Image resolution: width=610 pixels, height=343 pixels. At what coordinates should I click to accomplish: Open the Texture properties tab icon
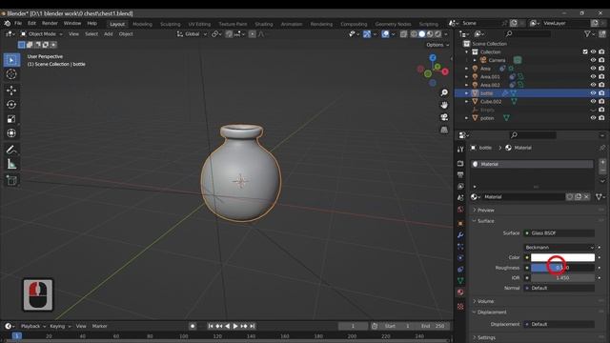460,307
